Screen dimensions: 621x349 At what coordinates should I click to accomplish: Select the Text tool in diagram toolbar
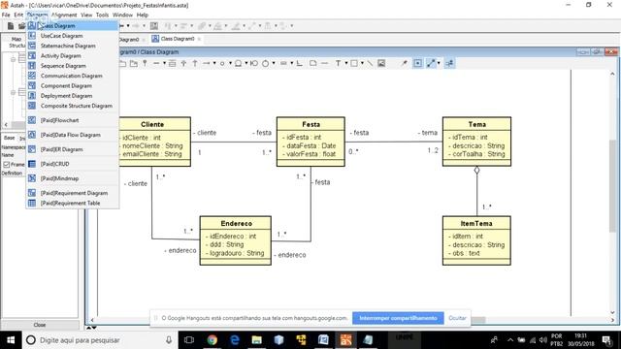tap(339, 63)
